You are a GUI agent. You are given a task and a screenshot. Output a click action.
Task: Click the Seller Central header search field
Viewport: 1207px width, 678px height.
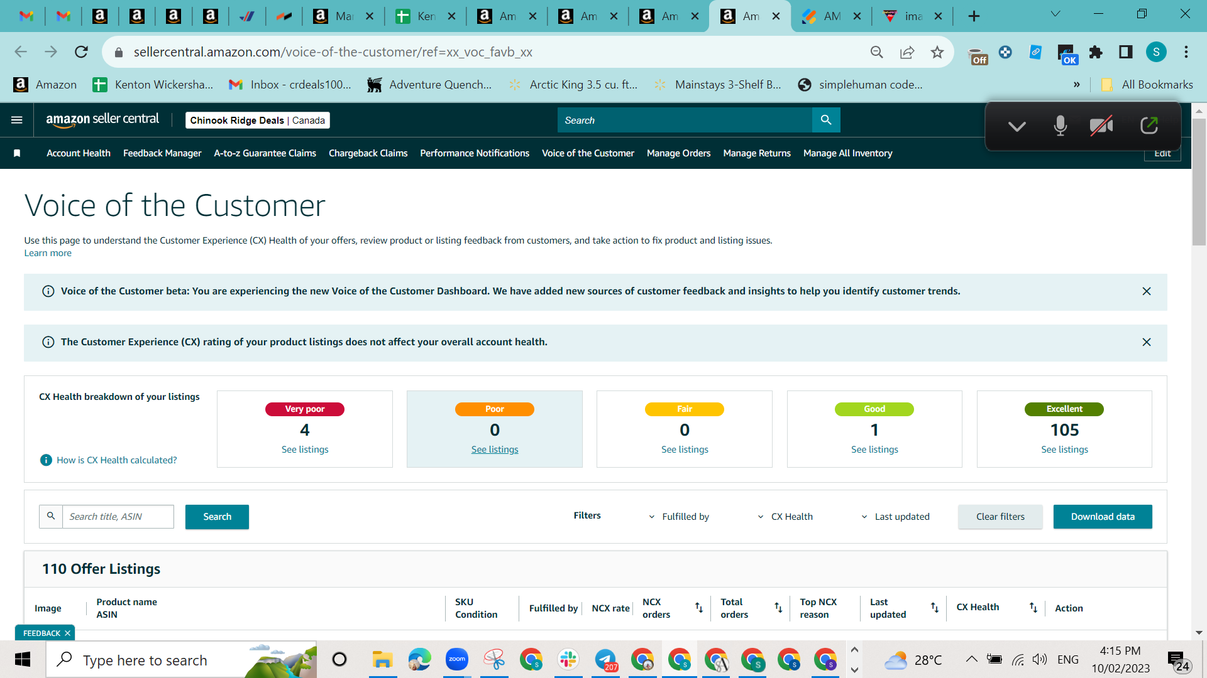pyautogui.click(x=685, y=120)
